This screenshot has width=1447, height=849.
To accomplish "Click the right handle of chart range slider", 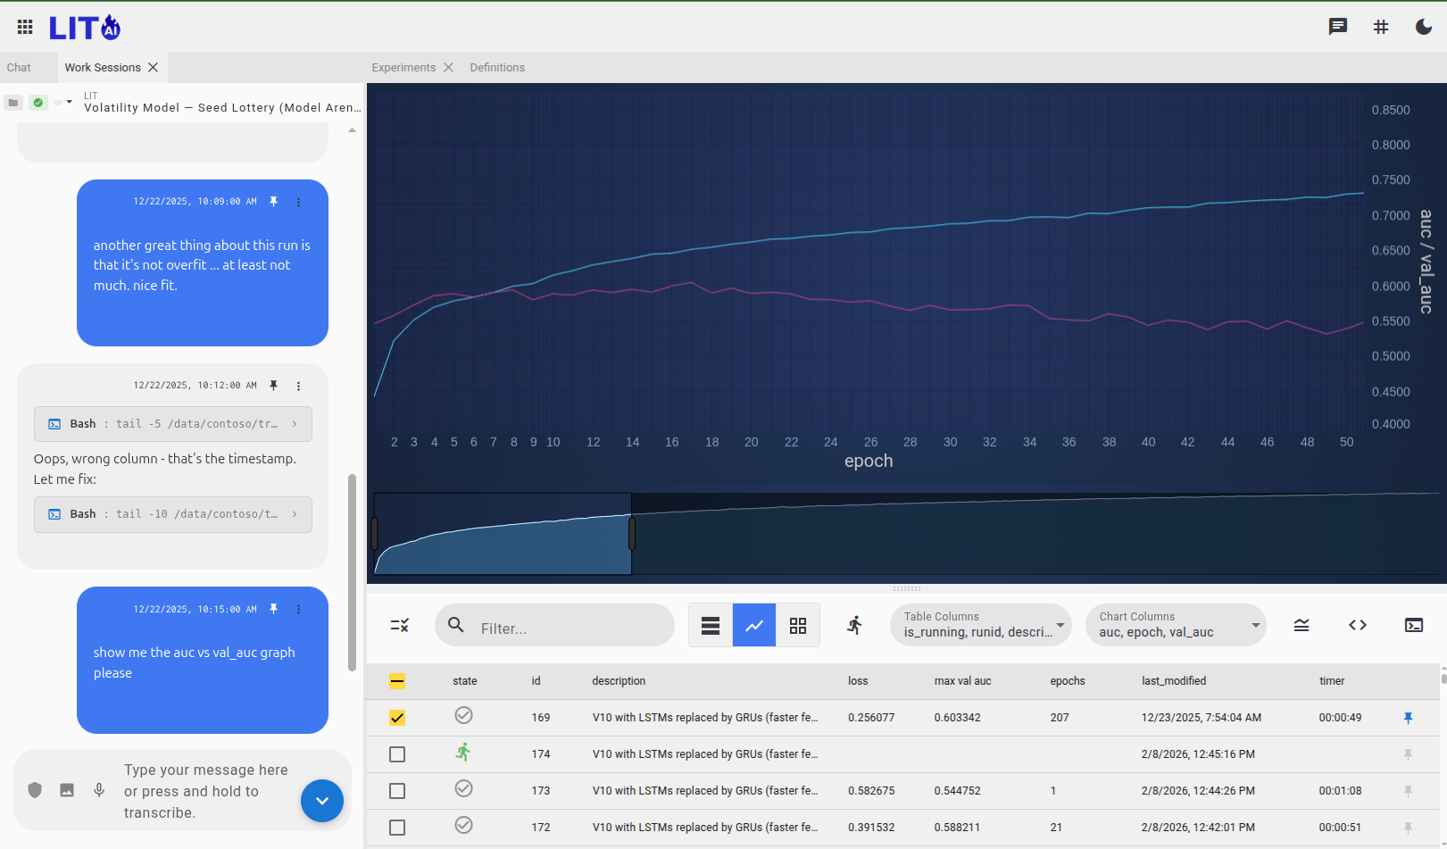I will click(x=632, y=534).
